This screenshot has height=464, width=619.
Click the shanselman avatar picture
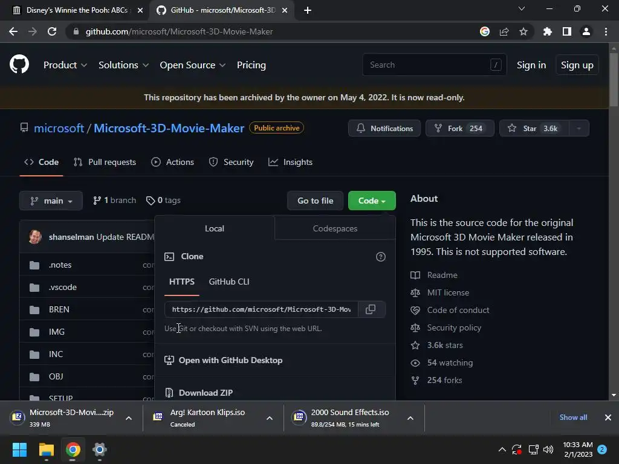35,237
